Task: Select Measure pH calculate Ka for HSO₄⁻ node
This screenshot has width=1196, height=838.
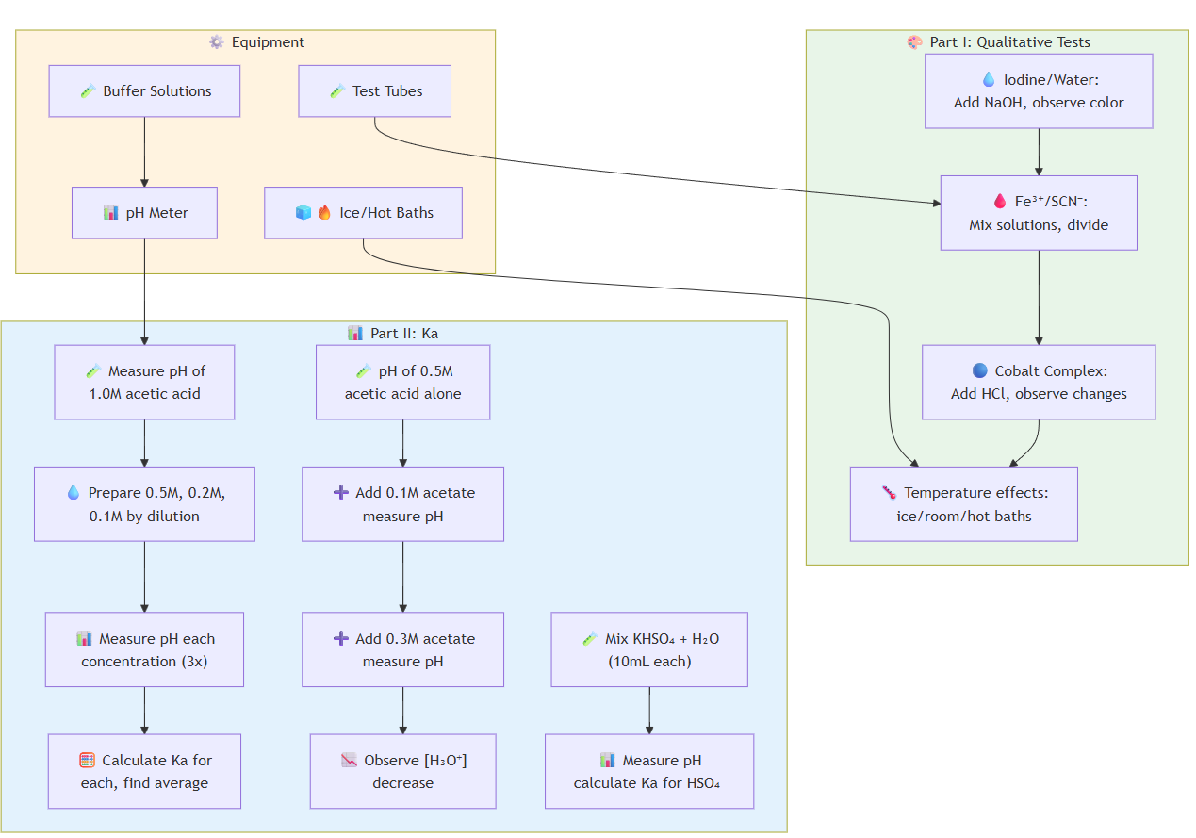Action: pos(648,771)
